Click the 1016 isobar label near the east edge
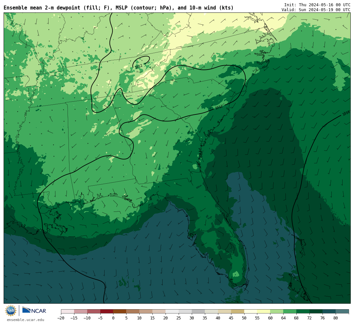This screenshot has width=354, height=324. [x=346, y=113]
